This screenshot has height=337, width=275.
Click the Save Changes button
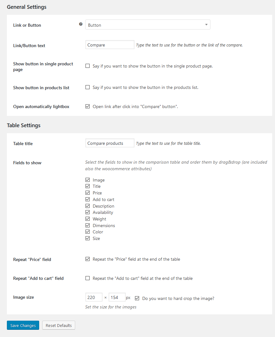(x=23, y=325)
